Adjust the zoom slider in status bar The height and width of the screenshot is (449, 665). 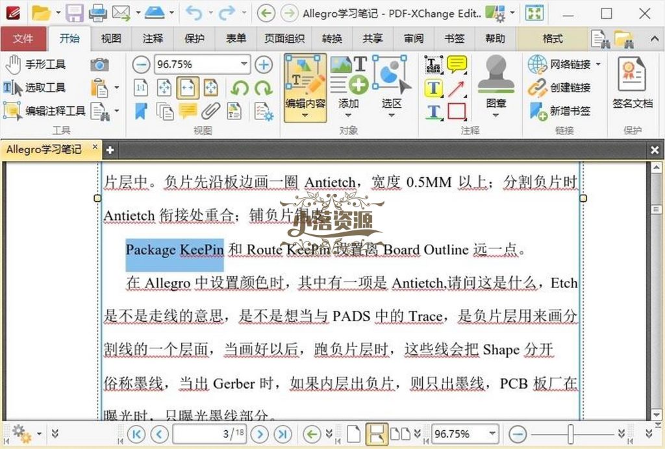tap(571, 434)
